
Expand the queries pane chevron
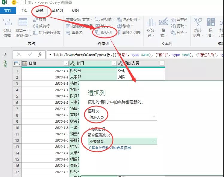coord(5,54)
